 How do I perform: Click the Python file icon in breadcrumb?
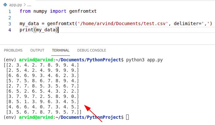coord(5,5)
